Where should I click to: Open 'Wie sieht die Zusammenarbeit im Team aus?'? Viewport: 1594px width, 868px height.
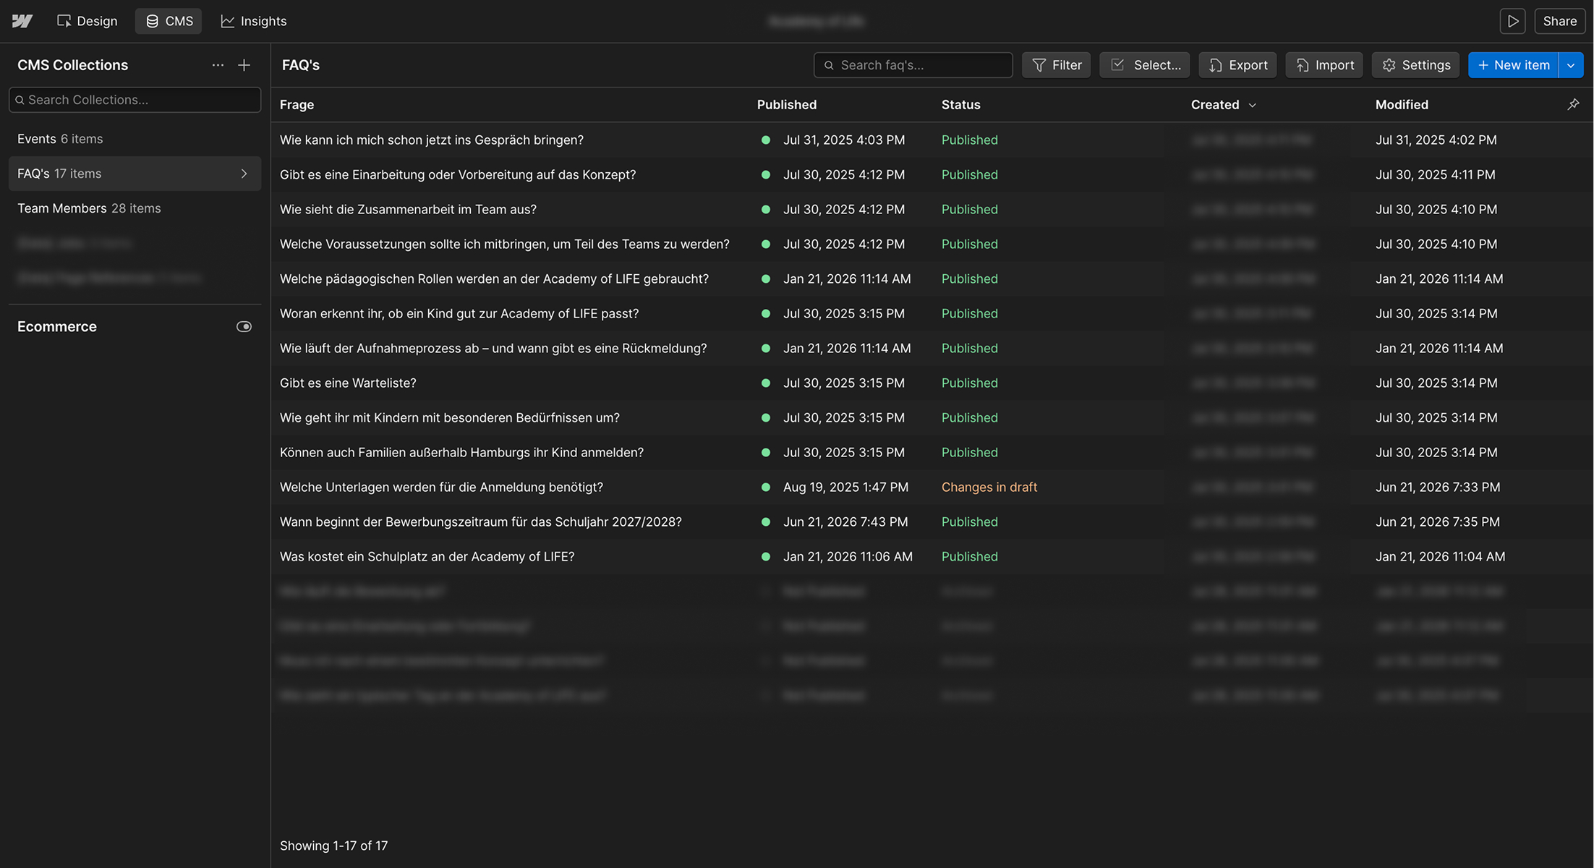coord(408,209)
